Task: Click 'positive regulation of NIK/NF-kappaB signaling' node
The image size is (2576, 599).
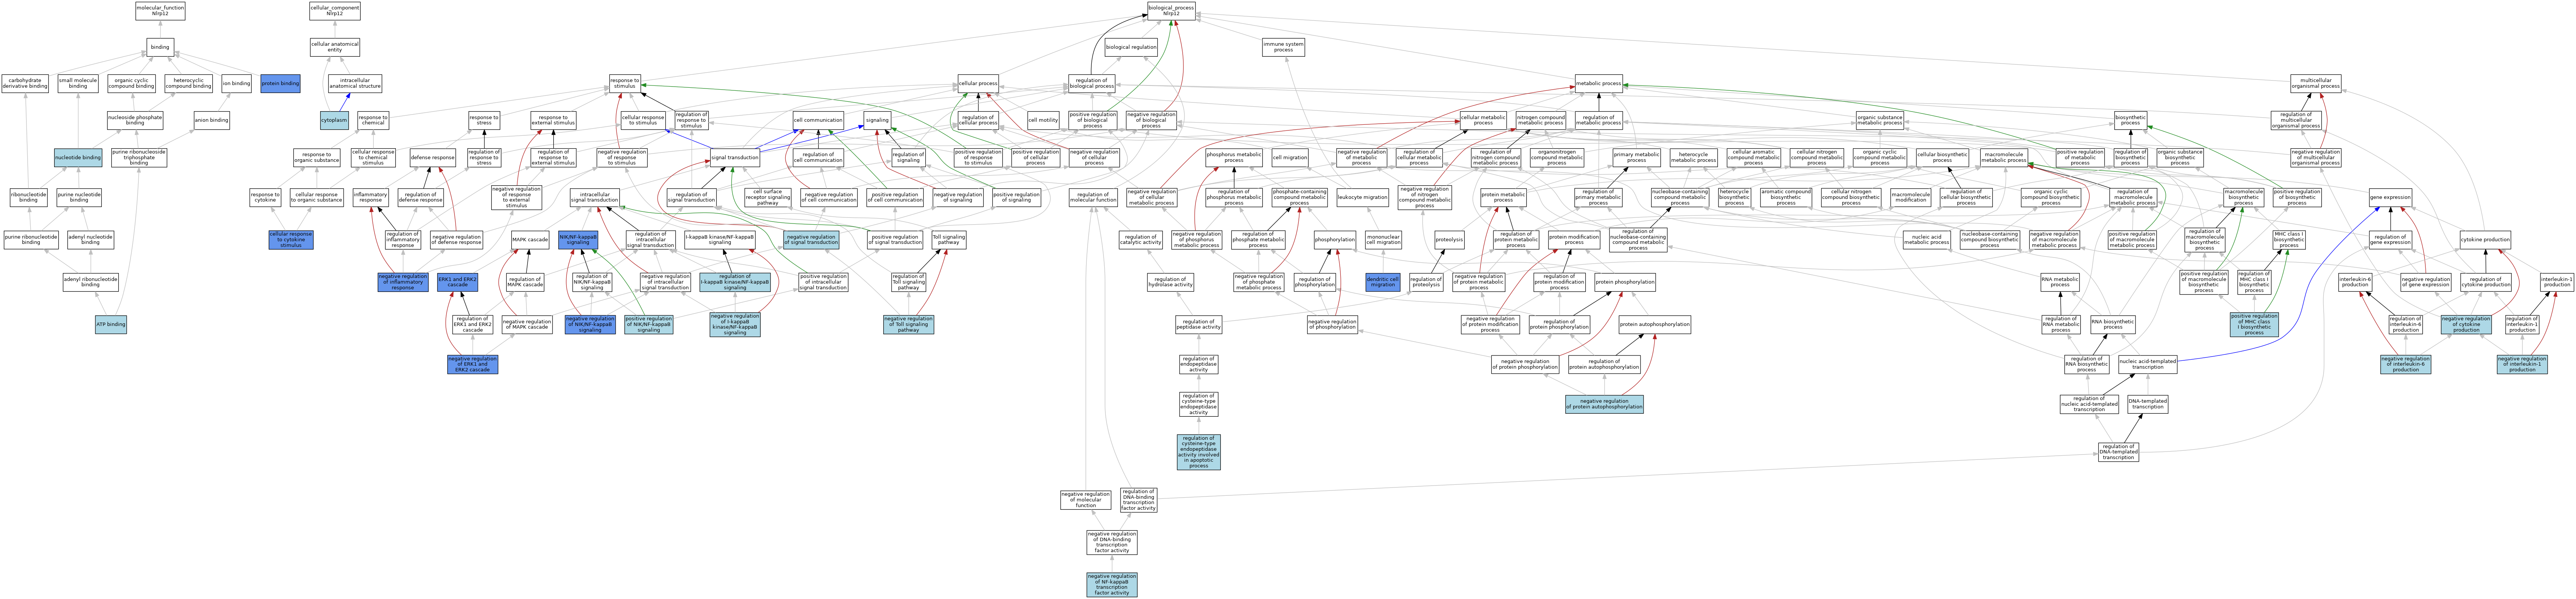Action: [649, 324]
